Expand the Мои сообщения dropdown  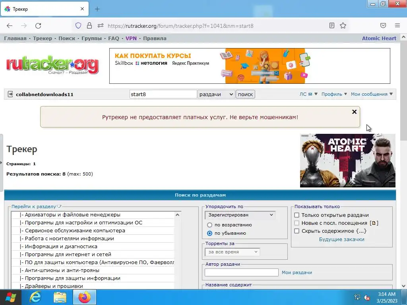(372, 94)
